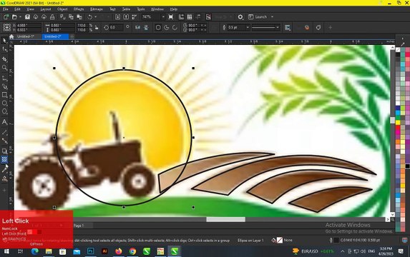Expand the Undo history dropdown arrow
This screenshot has height=257, width=410.
click(x=95, y=17)
